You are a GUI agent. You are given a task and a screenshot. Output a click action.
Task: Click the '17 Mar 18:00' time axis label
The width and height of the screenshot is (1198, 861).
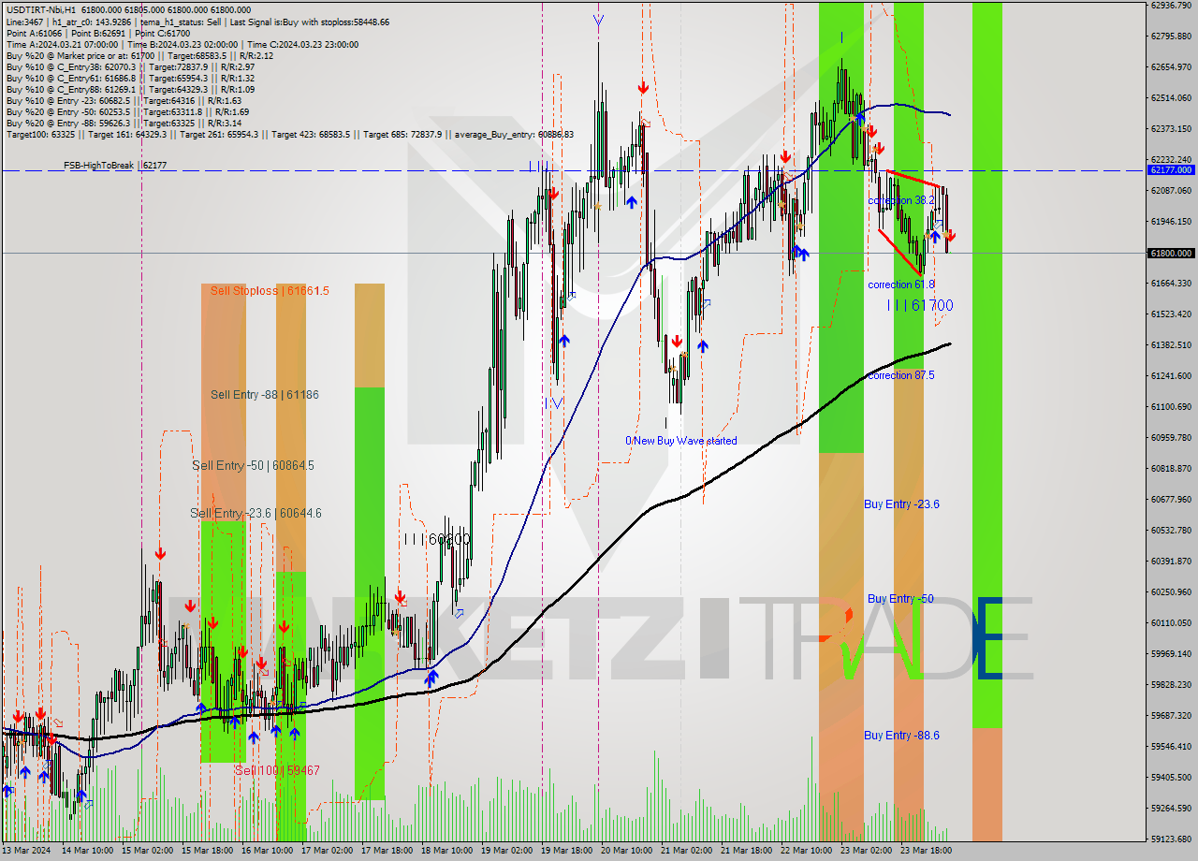click(x=387, y=850)
